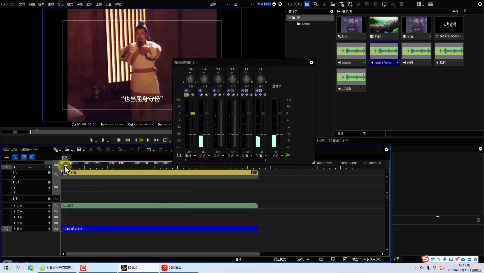
Task: Adjust the 1 VA volume fader
Action: [x=193, y=113]
